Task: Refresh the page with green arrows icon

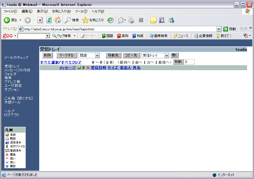Action: click(49, 20)
